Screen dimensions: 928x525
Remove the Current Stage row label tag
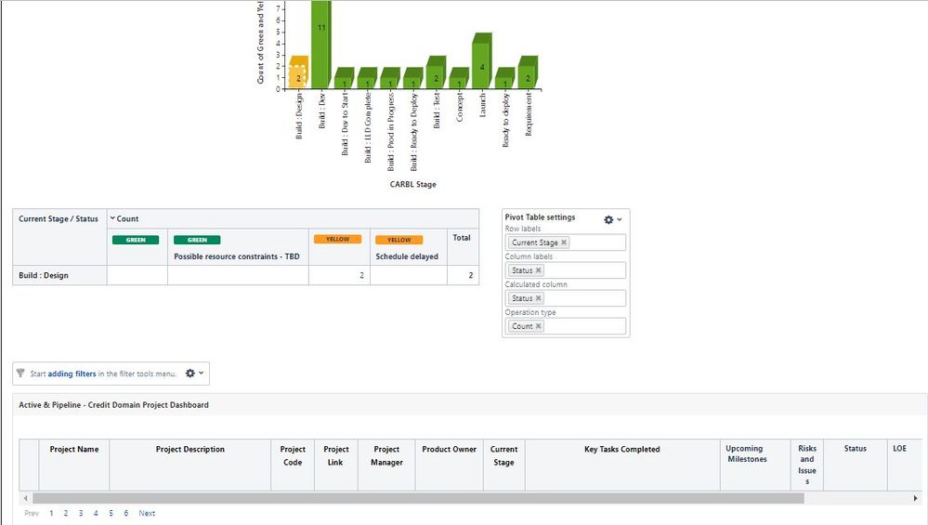tap(564, 243)
